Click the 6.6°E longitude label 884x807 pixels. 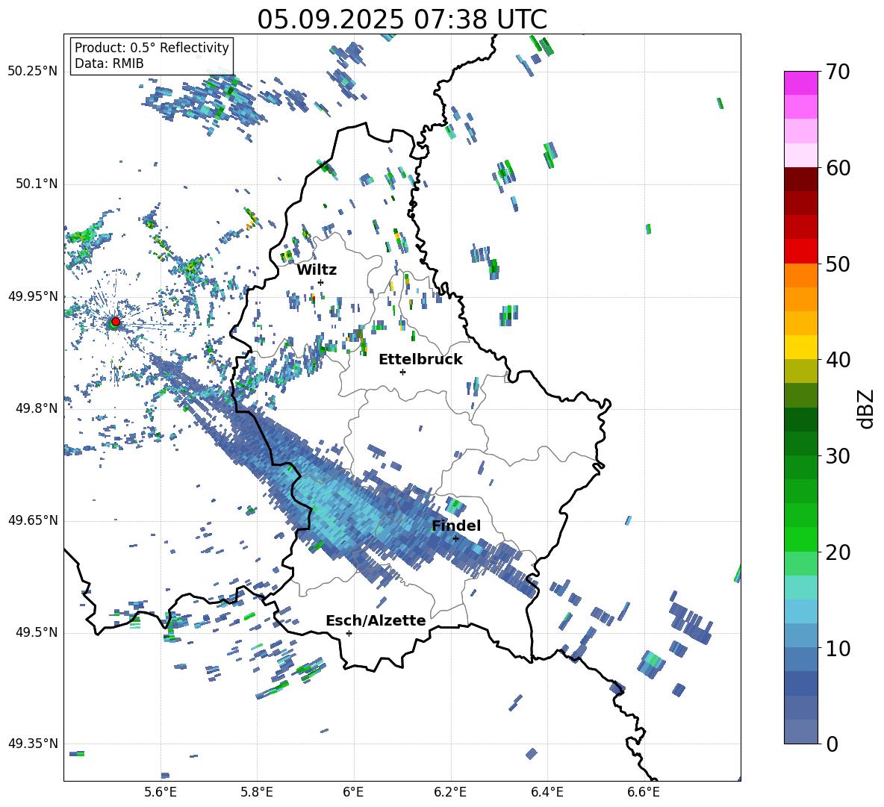(644, 792)
